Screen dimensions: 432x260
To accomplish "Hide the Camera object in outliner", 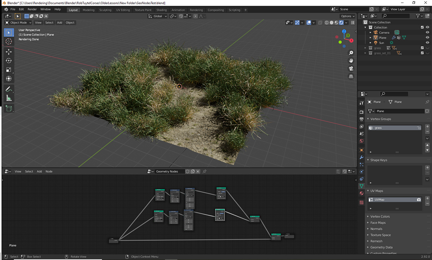I will [427, 32].
